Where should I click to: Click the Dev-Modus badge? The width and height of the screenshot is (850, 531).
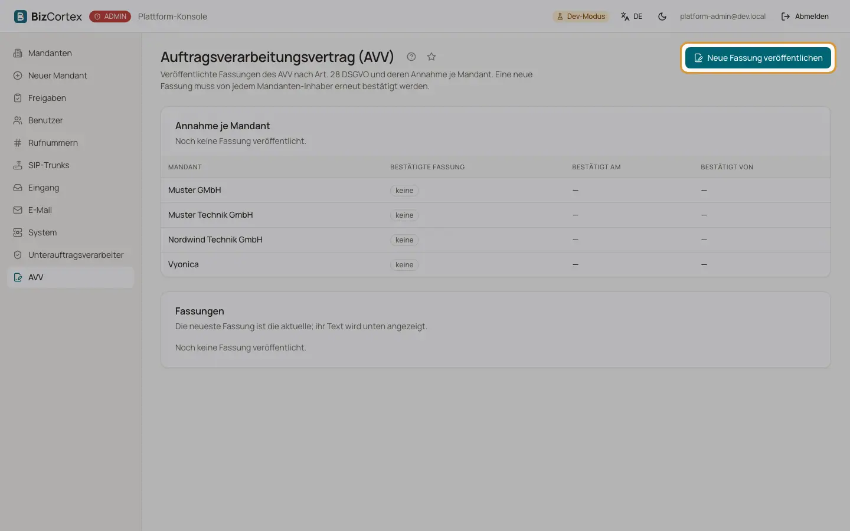click(x=581, y=17)
